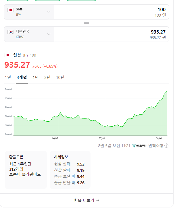The height and width of the screenshot is (208, 177).
Task: Select the 1일 chart period tab
Action: (8, 77)
